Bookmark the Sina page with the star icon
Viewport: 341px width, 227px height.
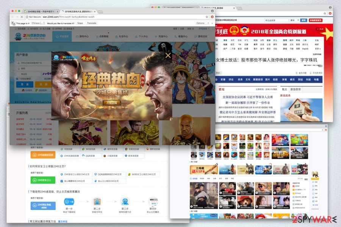[x=325, y=14]
